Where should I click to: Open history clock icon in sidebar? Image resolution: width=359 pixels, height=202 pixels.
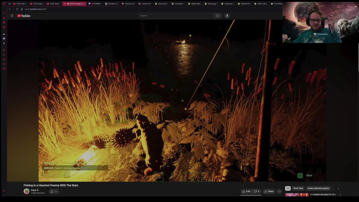pyautogui.click(x=4, y=59)
